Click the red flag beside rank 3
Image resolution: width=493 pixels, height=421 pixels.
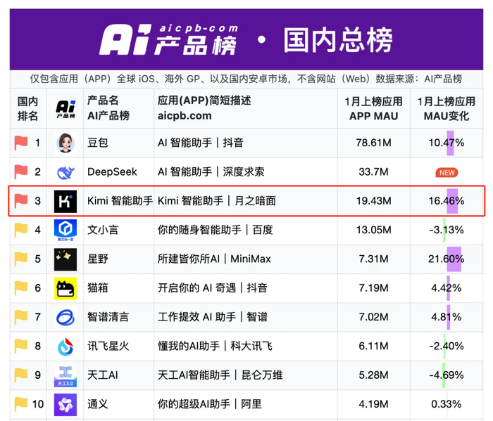(x=21, y=201)
